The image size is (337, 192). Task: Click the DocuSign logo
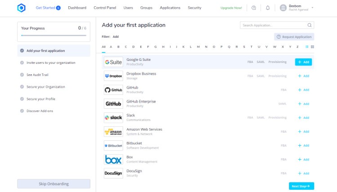[x=113, y=173]
